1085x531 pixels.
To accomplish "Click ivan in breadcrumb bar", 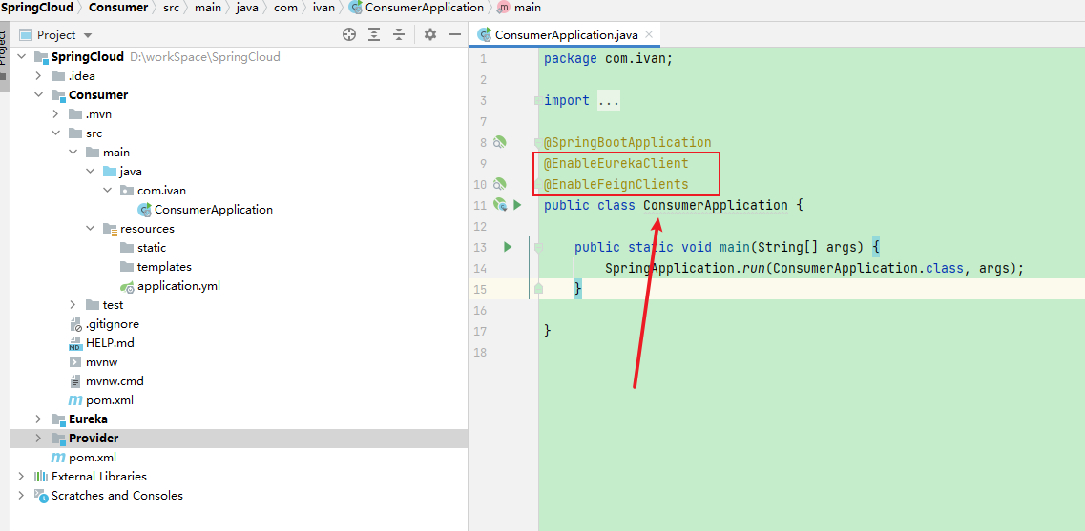I will point(323,8).
